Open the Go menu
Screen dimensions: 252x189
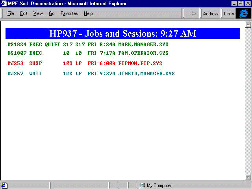(x=52, y=13)
